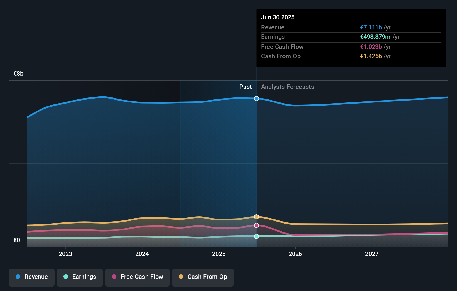Screen dimensions: 457x291
Task: Toggle the Revenue series in the legend
Action: pyautogui.click(x=32, y=277)
